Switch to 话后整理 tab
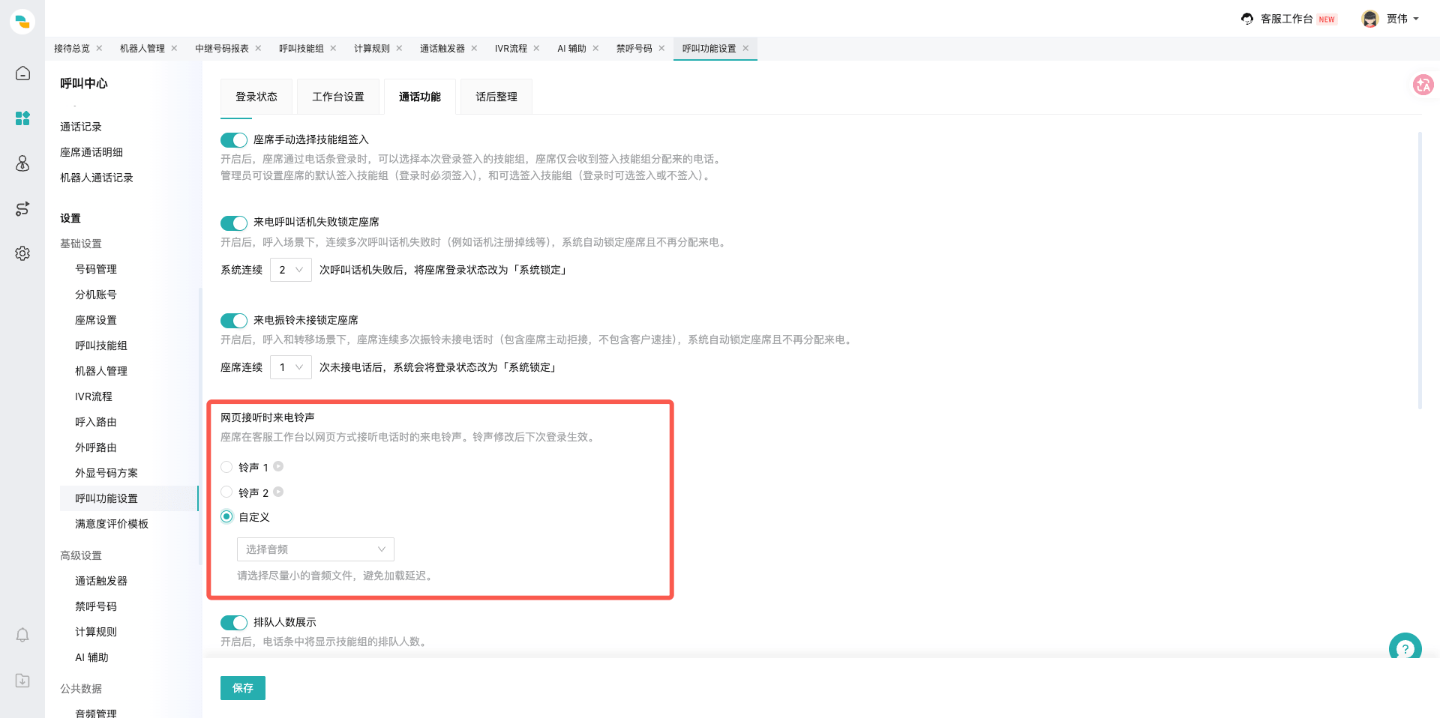Viewport: 1440px width, 718px height. point(496,97)
